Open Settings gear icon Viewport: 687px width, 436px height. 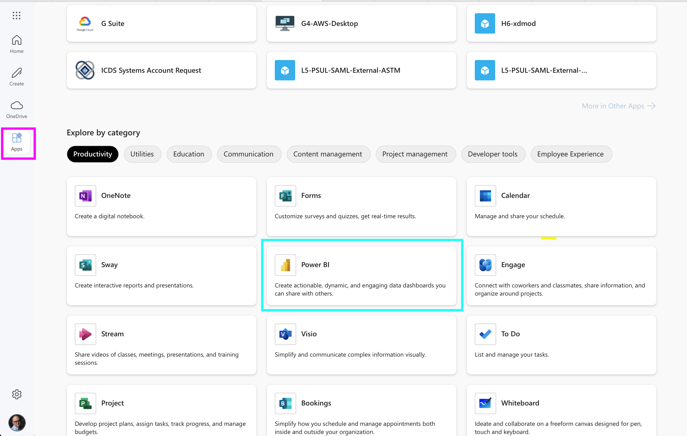point(17,394)
